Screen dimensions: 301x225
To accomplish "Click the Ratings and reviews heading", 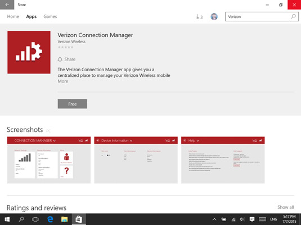I will pos(37,208).
